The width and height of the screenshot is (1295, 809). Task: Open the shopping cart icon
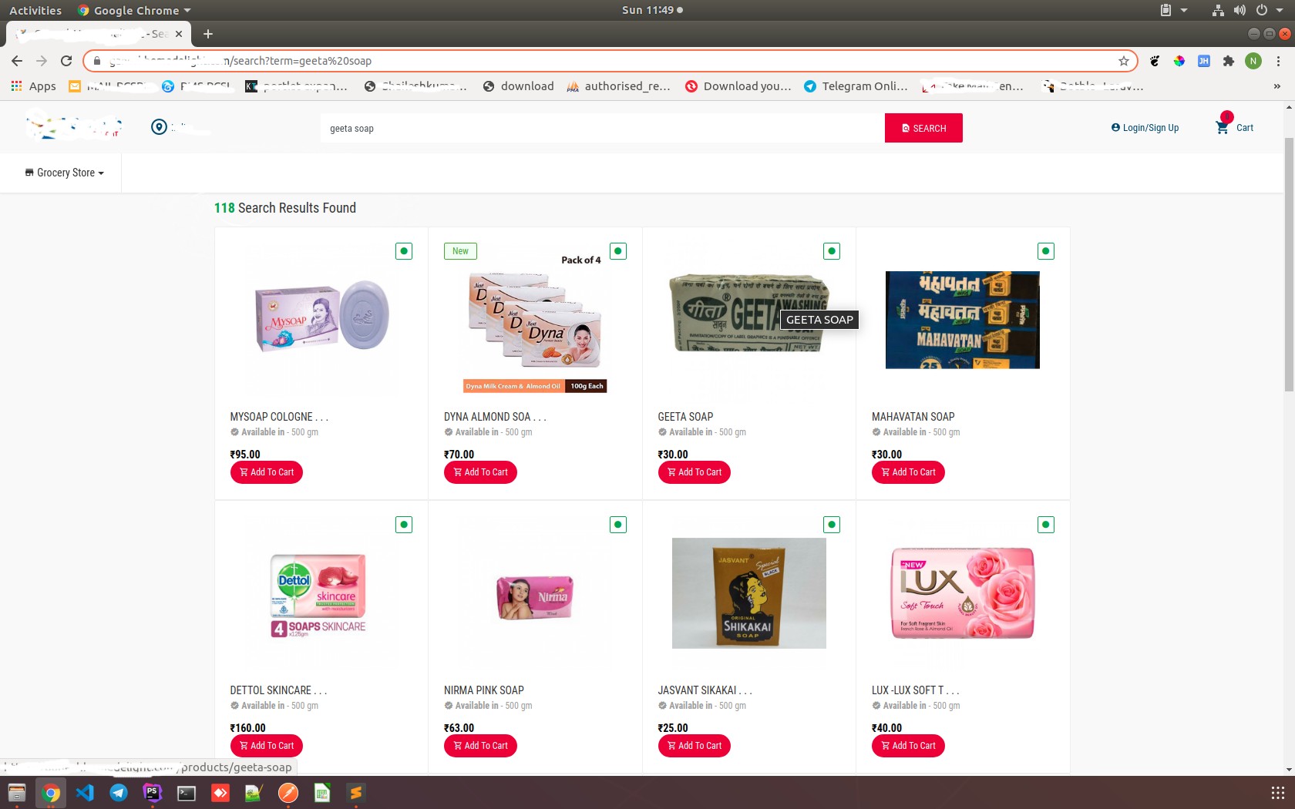(1223, 127)
